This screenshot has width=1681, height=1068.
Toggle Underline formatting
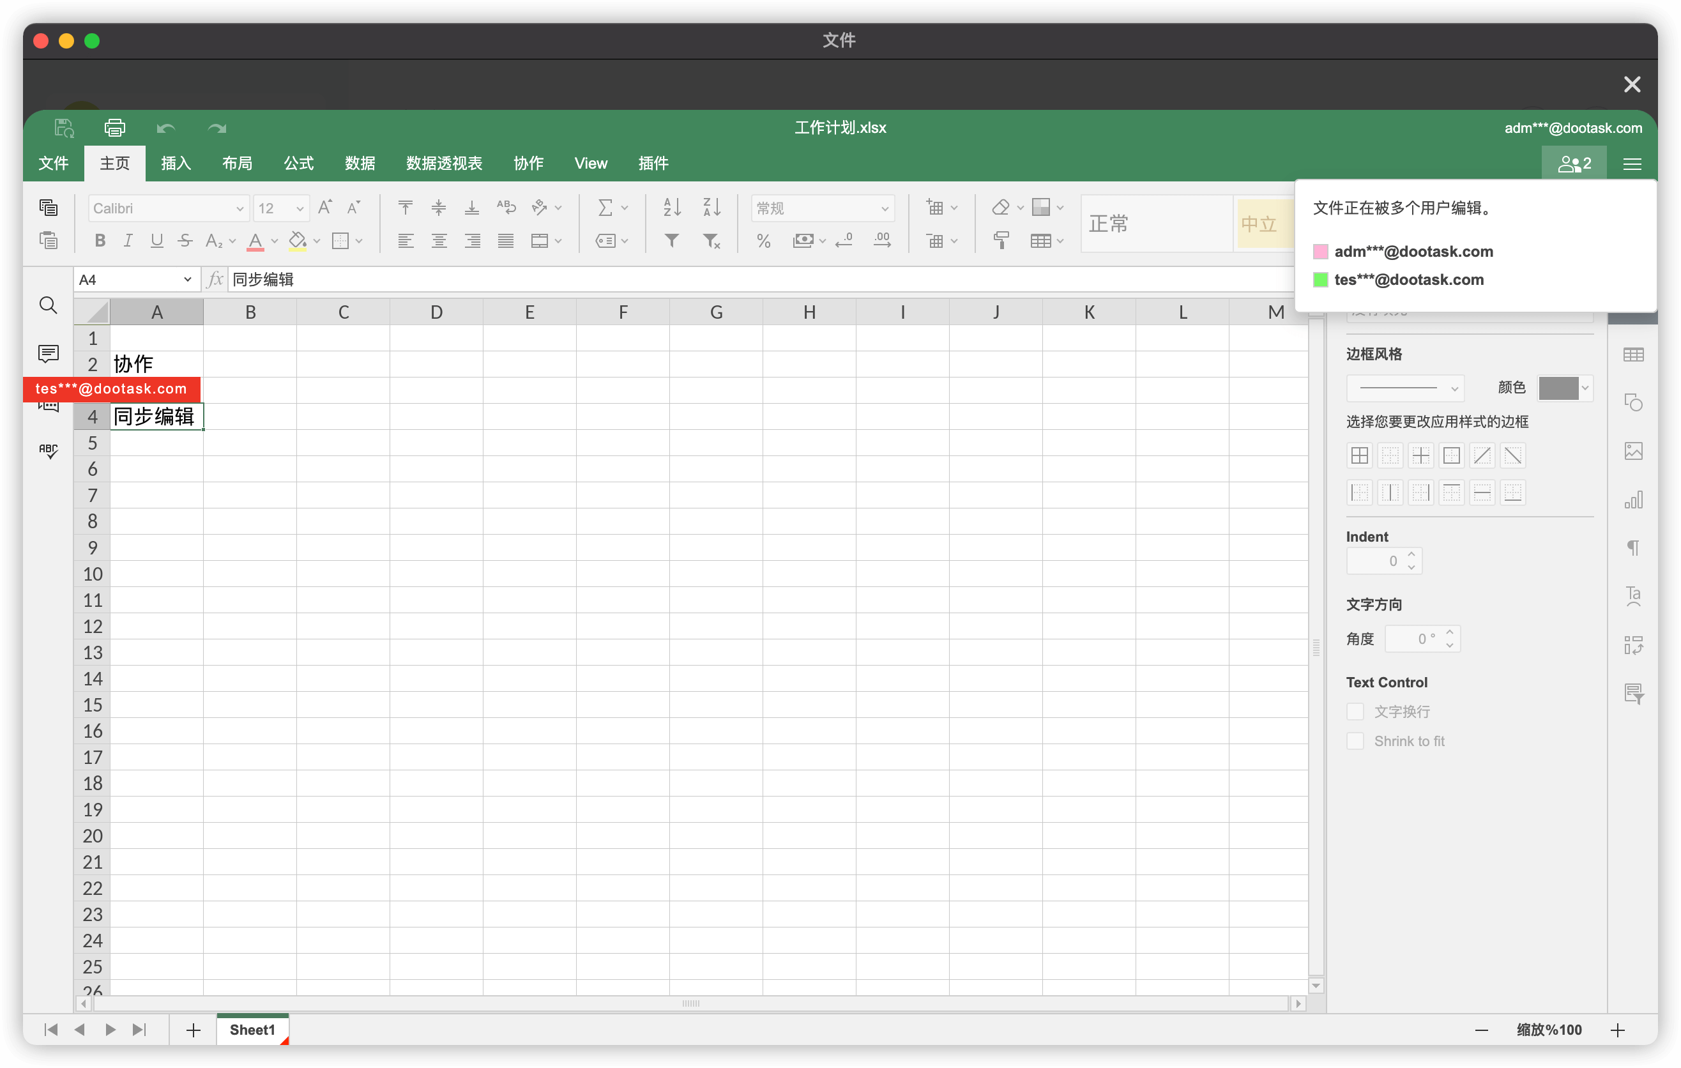tap(156, 241)
